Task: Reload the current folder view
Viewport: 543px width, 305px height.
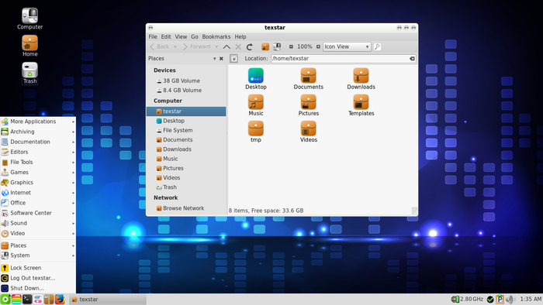Action: click(249, 46)
